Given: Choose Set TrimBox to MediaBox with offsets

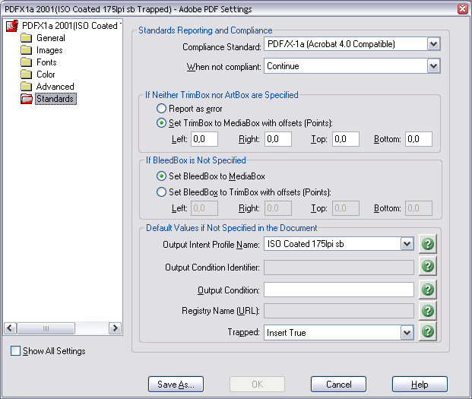Looking at the screenshot, I should pos(161,123).
